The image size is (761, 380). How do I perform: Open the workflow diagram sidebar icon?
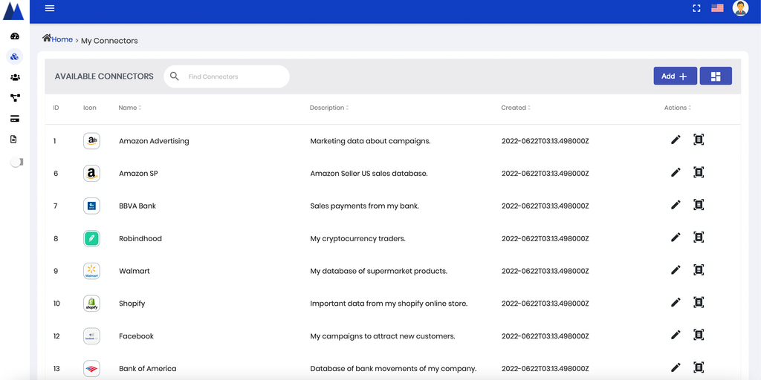14,97
